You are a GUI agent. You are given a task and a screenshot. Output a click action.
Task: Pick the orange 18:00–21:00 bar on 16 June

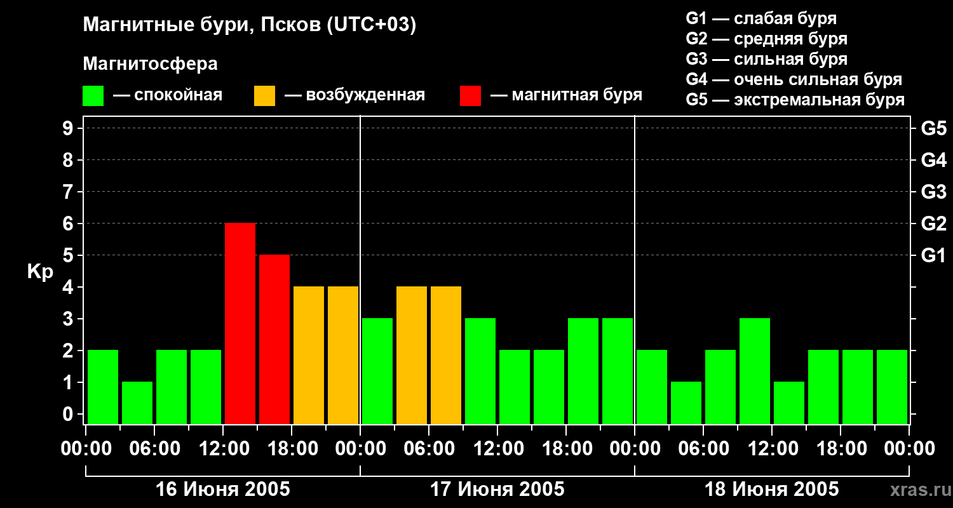click(x=309, y=355)
